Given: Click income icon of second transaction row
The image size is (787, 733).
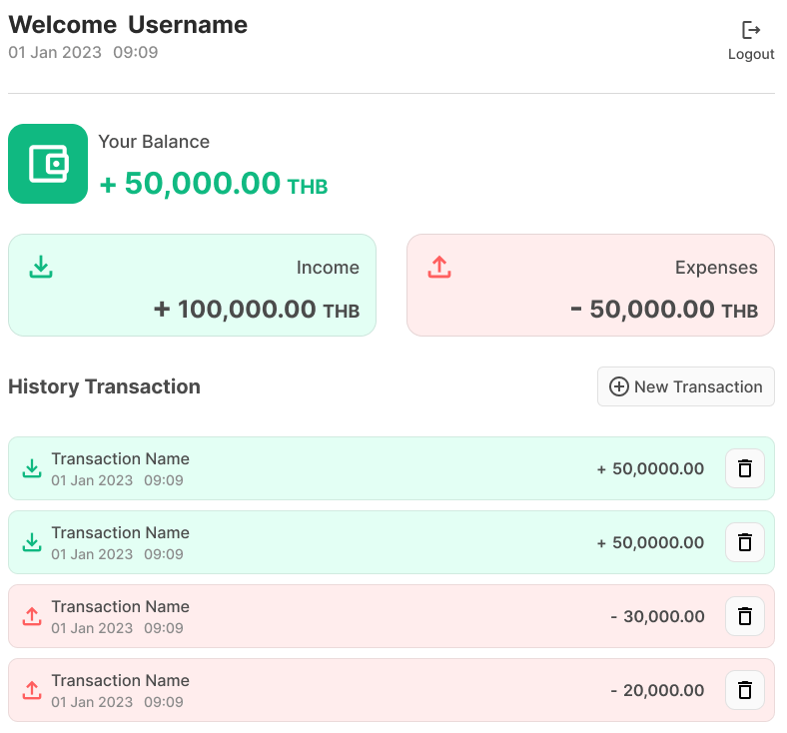Looking at the screenshot, I should point(32,542).
